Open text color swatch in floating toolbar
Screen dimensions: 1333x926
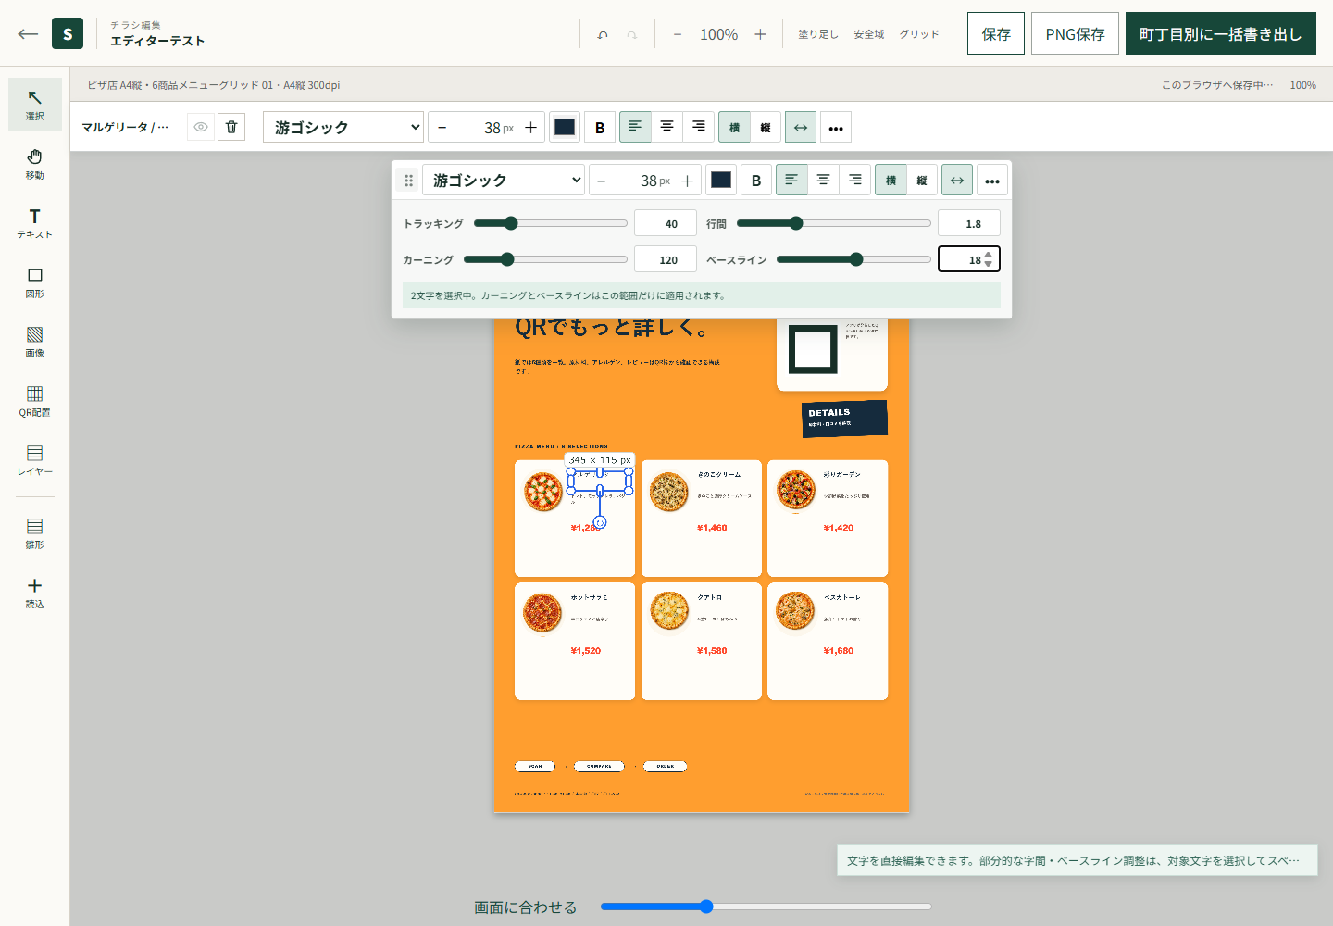tap(721, 181)
